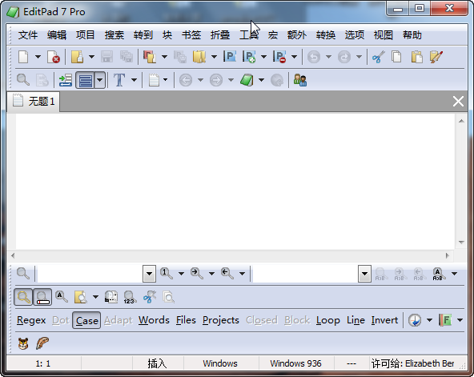Click the edit with pencil clipboard icon
The image size is (474, 377).
[436, 57]
